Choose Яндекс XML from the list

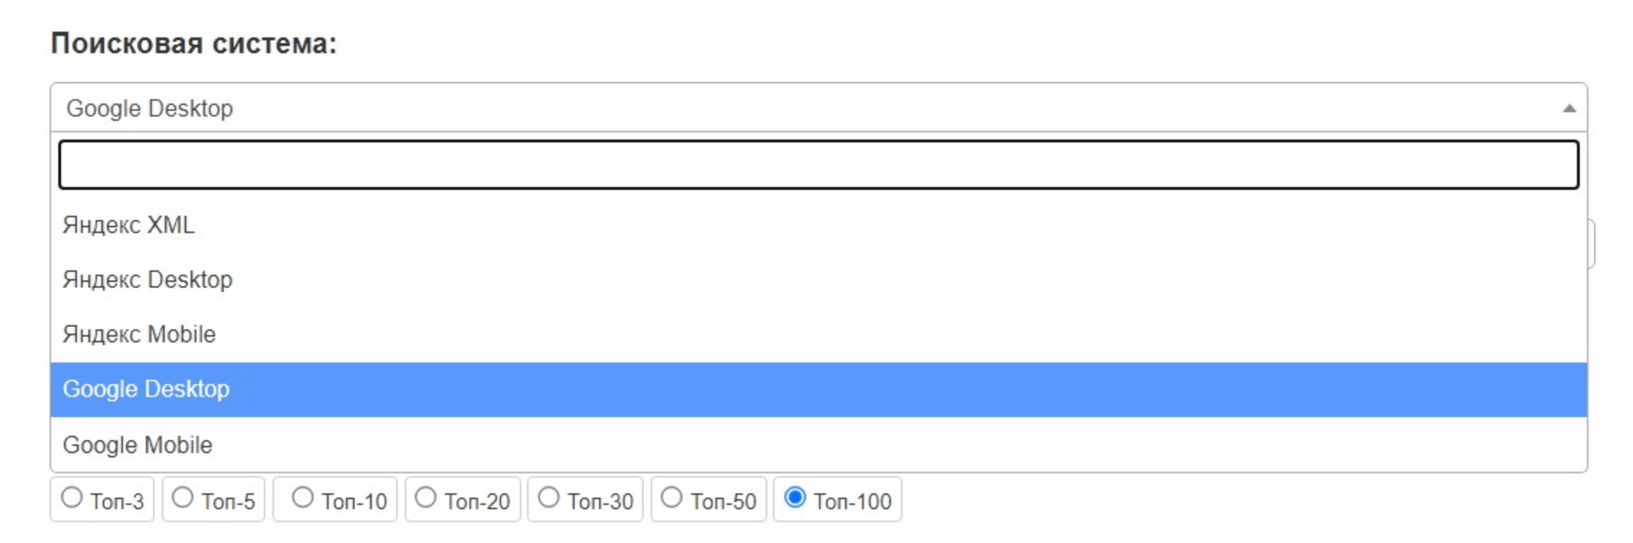(x=129, y=225)
